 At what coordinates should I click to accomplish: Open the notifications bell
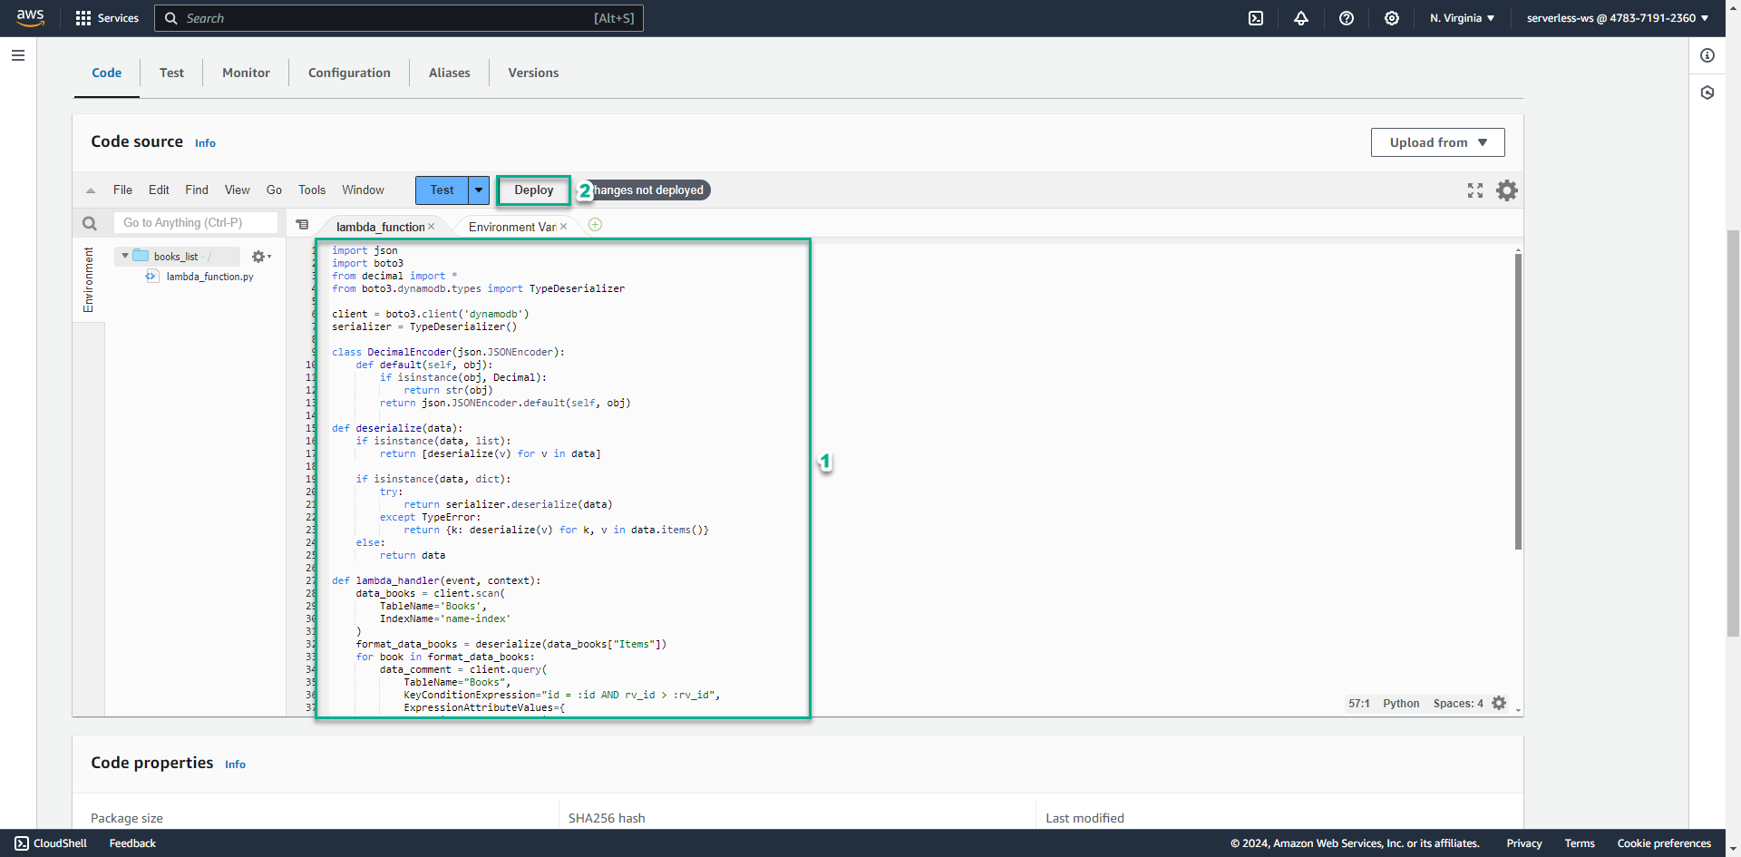1301,18
